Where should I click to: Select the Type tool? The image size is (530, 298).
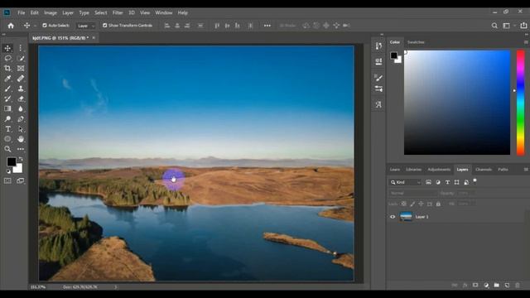click(x=7, y=129)
